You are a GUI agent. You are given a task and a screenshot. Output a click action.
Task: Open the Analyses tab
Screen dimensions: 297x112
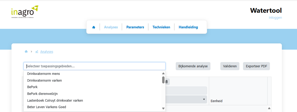click(111, 27)
